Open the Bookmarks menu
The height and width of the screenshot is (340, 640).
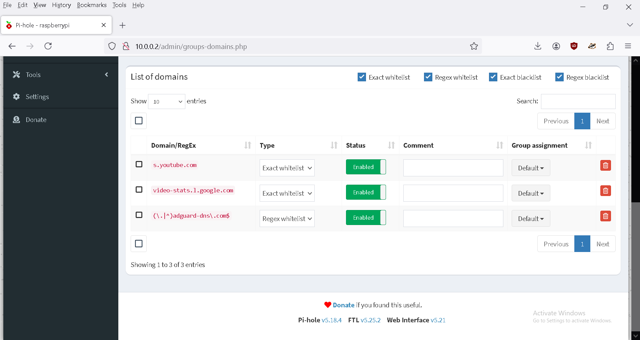(92, 5)
